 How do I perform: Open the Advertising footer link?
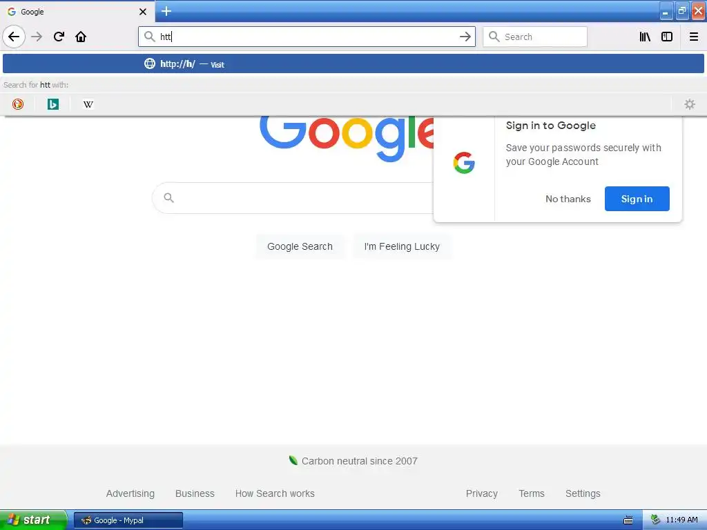click(x=130, y=493)
